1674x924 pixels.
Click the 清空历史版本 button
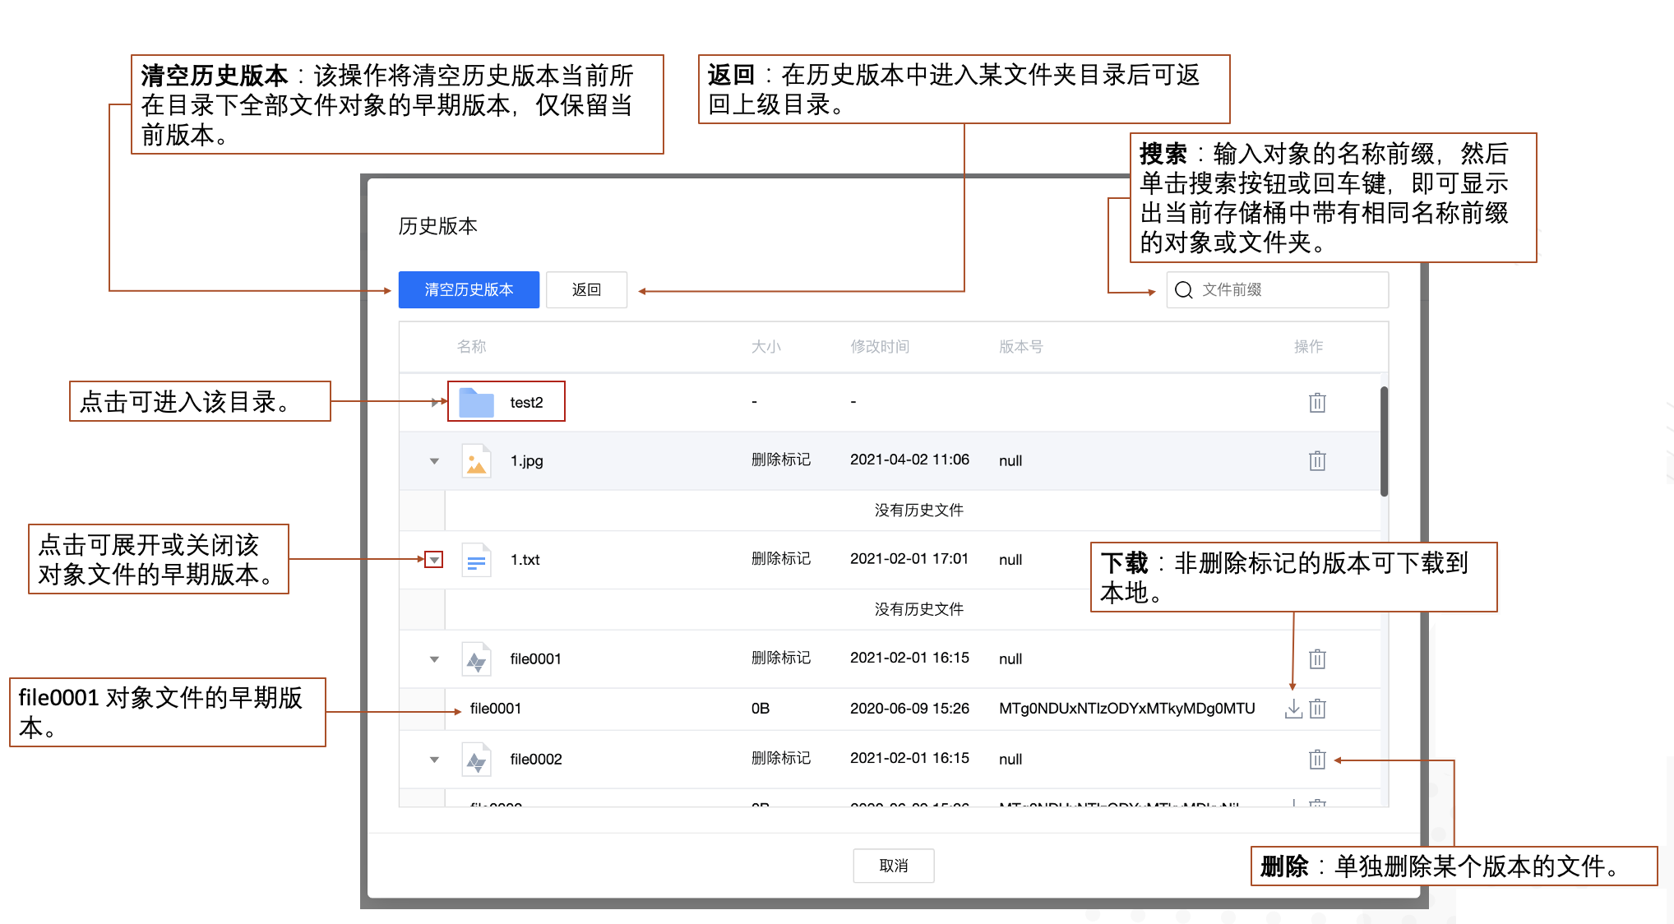[x=469, y=289]
